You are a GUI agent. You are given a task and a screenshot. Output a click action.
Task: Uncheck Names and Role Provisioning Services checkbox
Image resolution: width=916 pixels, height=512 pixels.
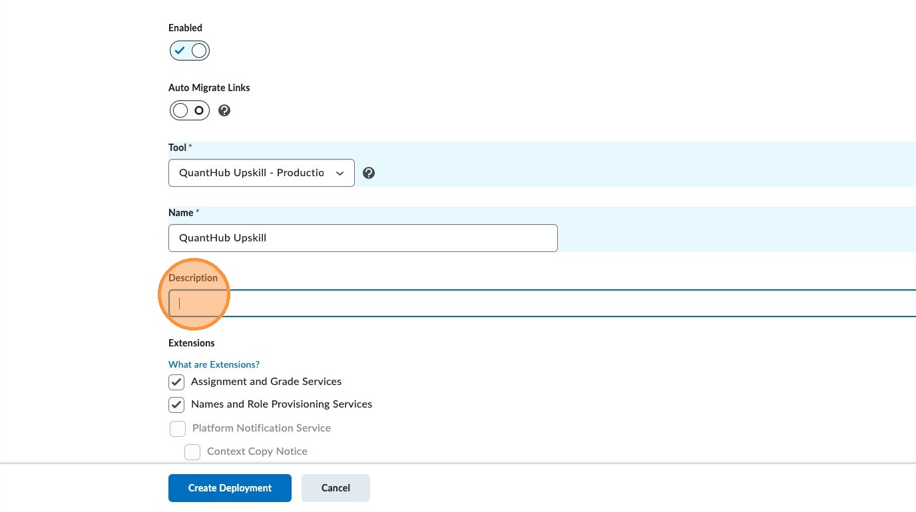[x=176, y=405]
